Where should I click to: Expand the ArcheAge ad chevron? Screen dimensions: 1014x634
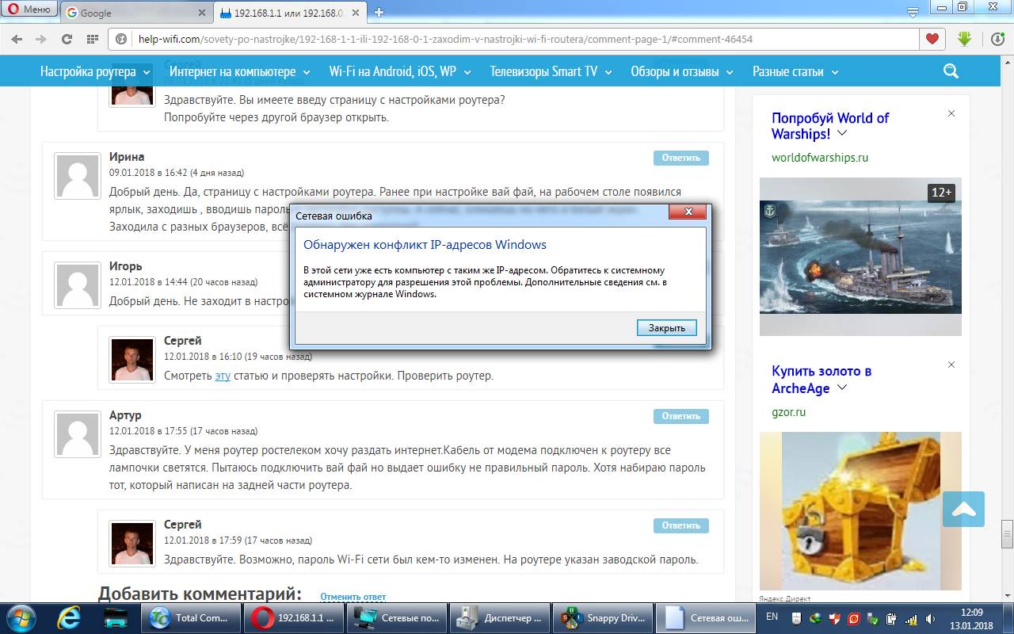pyautogui.click(x=842, y=387)
